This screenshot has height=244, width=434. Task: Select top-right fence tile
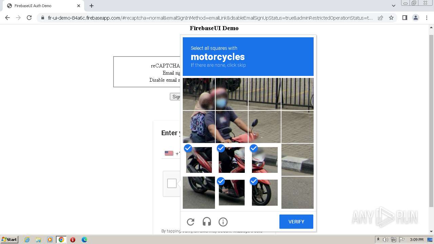coord(297,94)
